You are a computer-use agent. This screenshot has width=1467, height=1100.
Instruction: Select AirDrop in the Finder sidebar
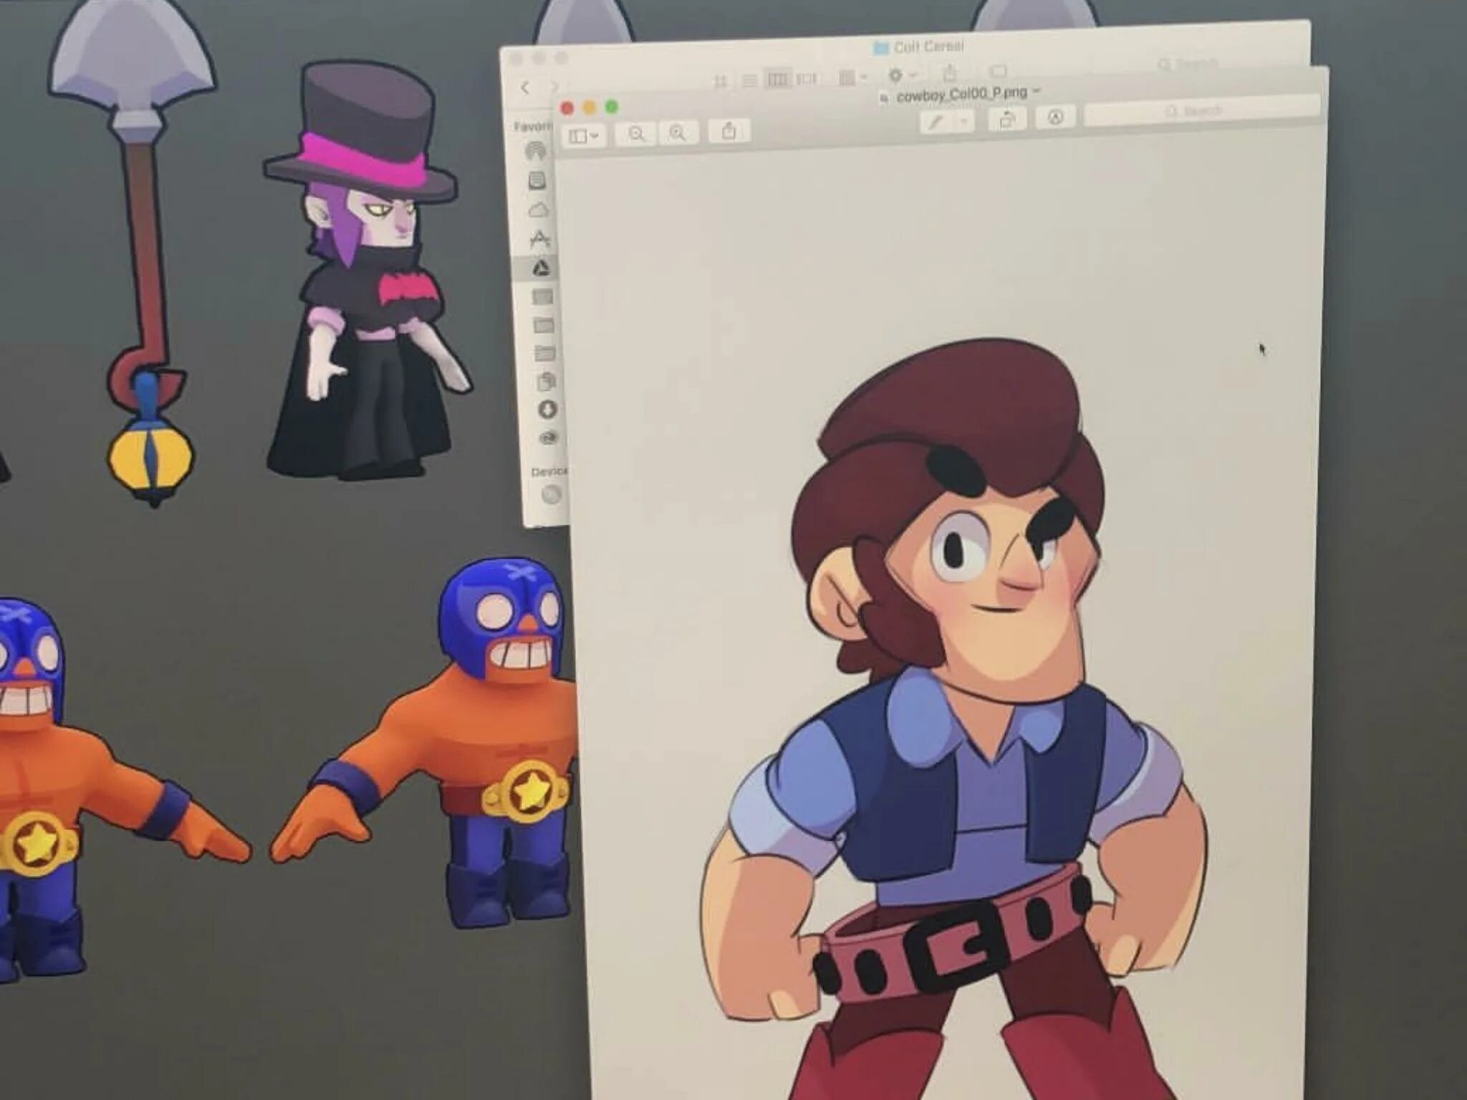pos(535,152)
